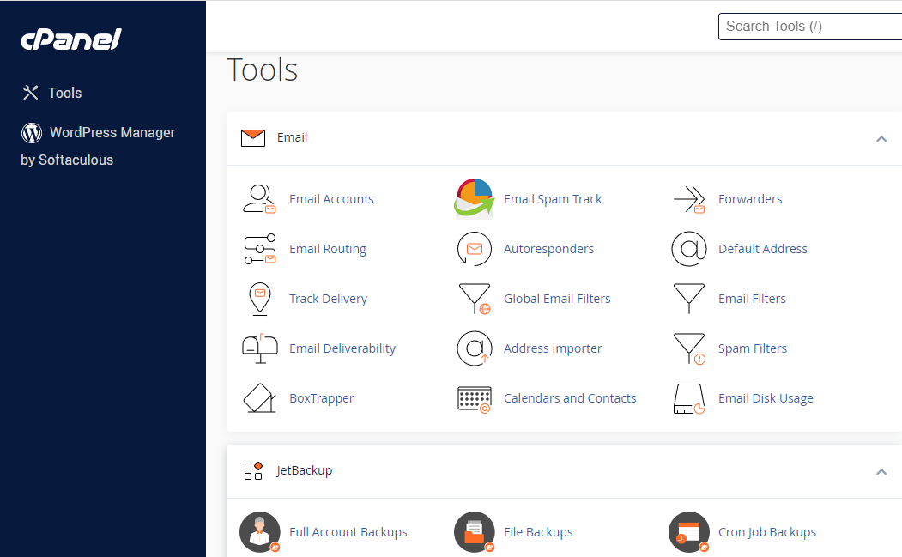902x557 pixels.
Task: Open the Global Email Filters link
Action: tap(557, 299)
